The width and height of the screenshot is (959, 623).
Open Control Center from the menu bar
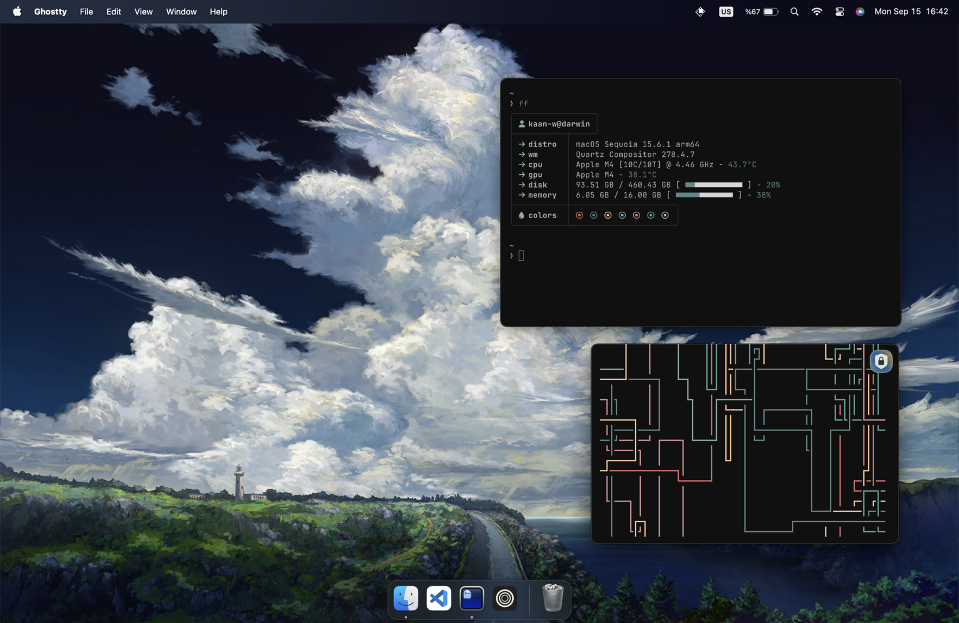[840, 12]
